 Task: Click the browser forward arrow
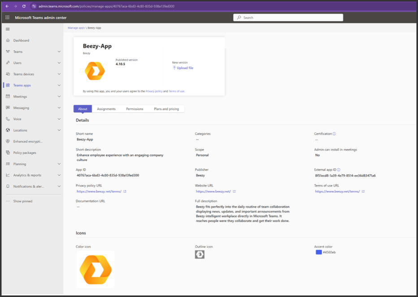click(x=15, y=6)
